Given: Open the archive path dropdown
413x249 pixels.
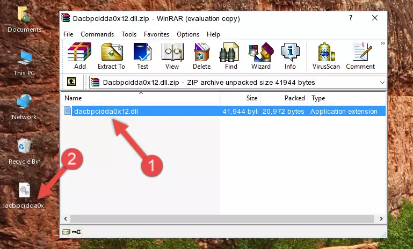Looking at the screenshot, I should coord(382,83).
